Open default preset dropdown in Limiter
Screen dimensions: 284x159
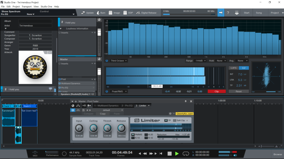coord(108,110)
